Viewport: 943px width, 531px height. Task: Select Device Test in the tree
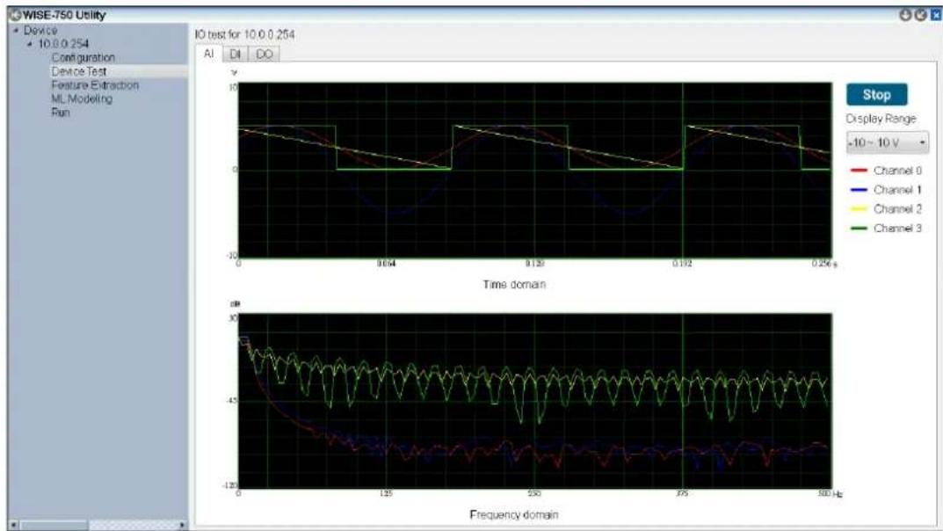pyautogui.click(x=79, y=71)
